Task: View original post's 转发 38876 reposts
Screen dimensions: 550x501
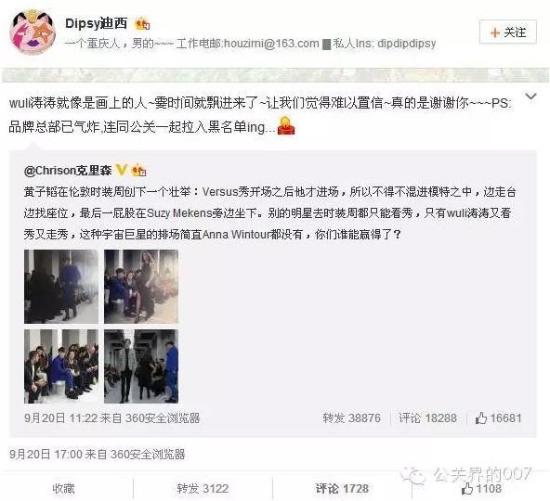Action: pyautogui.click(x=351, y=418)
